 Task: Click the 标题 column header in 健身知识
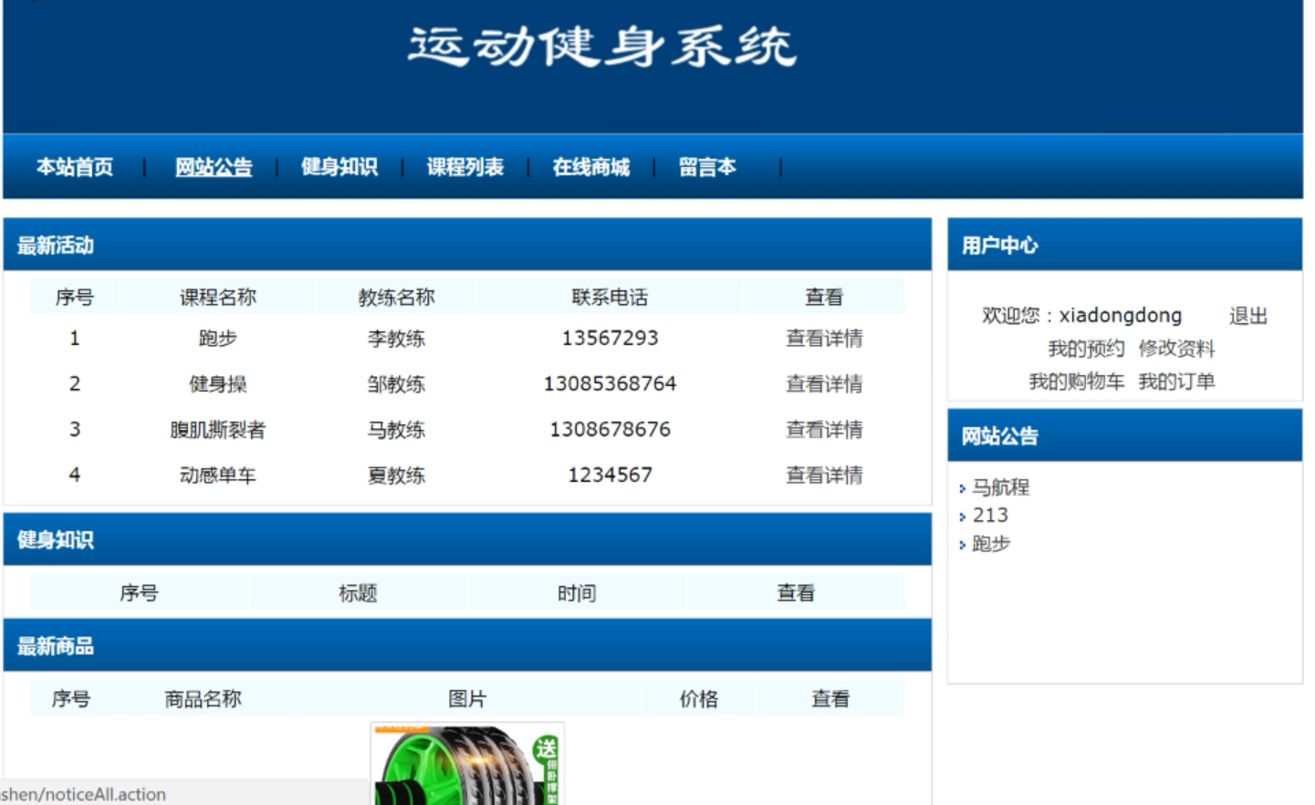358,593
